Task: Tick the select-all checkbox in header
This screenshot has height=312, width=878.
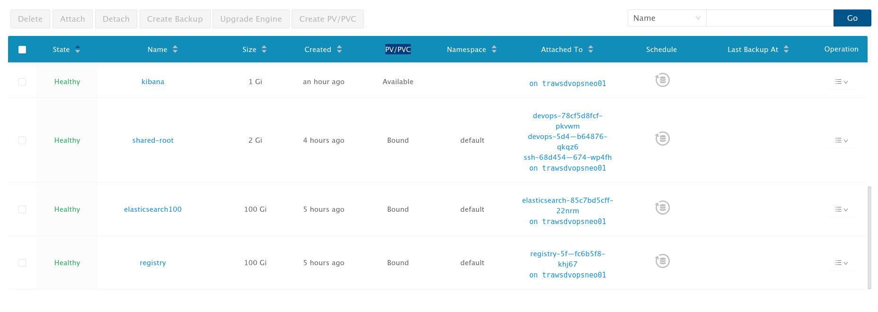Action: 22,50
